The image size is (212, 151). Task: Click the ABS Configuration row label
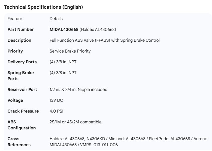point(22,125)
